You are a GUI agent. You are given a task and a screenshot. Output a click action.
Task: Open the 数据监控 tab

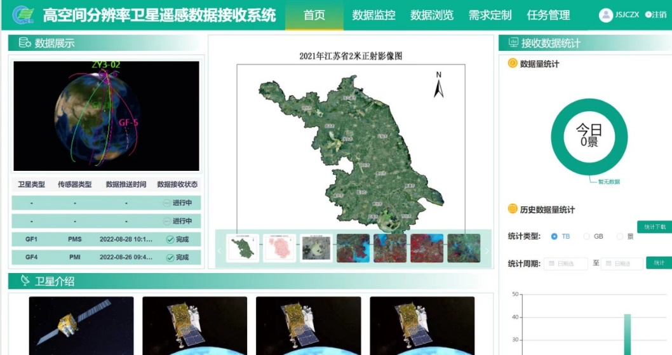coord(373,15)
